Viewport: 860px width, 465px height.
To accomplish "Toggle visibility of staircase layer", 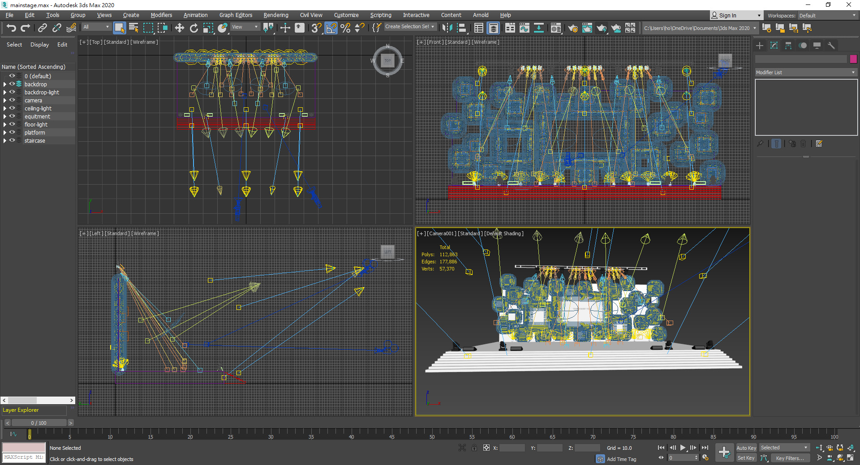I will coord(12,140).
